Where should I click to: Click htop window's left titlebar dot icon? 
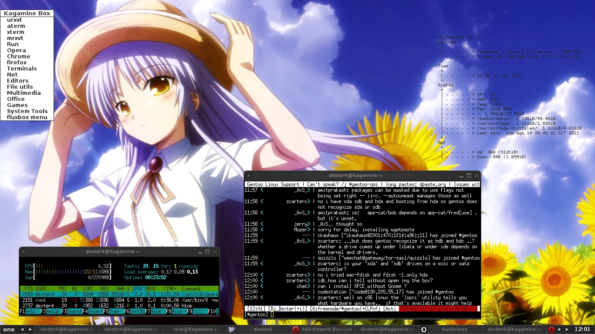(x=24, y=252)
